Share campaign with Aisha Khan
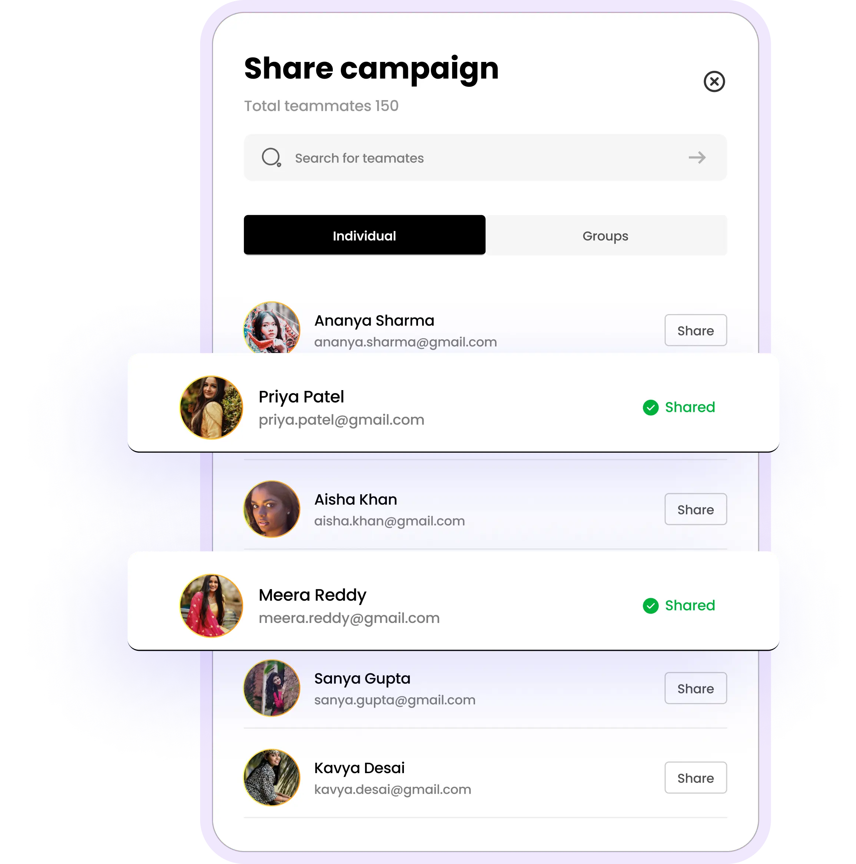 tap(696, 509)
